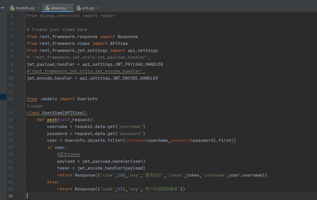Click the 'else:' keyword on line 24
Screen dimensions: 317x200
point(53,182)
